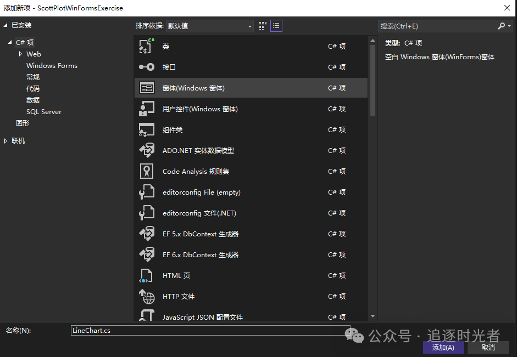Image resolution: width=517 pixels, height=357 pixels.
Task: Select the SQL Server category
Action: [44, 111]
